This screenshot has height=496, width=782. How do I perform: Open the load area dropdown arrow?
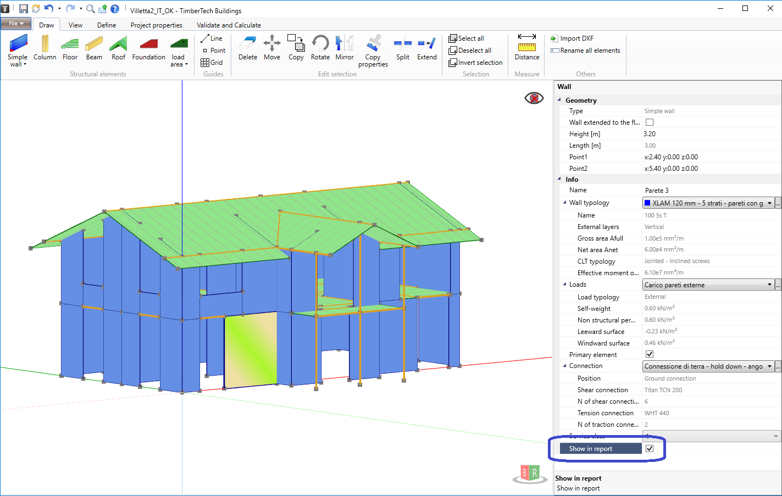186,65
